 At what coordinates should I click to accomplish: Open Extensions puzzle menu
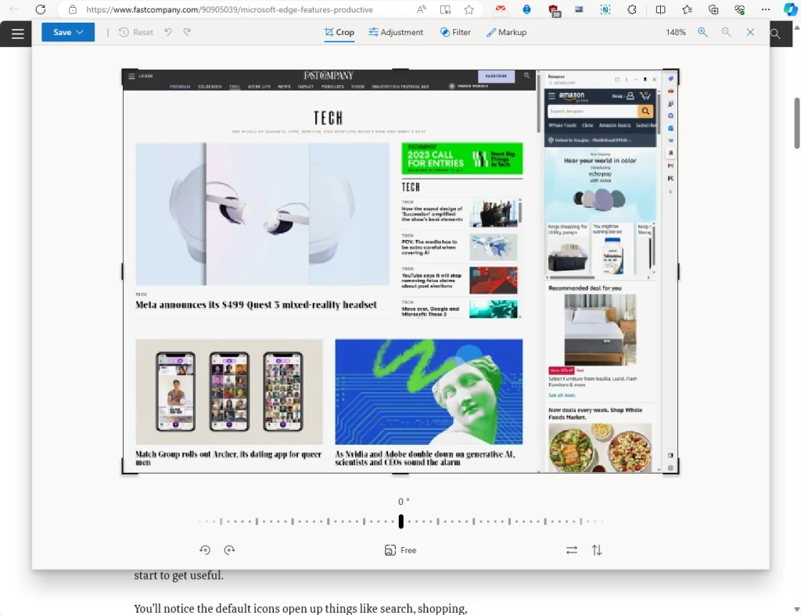pyautogui.click(x=632, y=9)
